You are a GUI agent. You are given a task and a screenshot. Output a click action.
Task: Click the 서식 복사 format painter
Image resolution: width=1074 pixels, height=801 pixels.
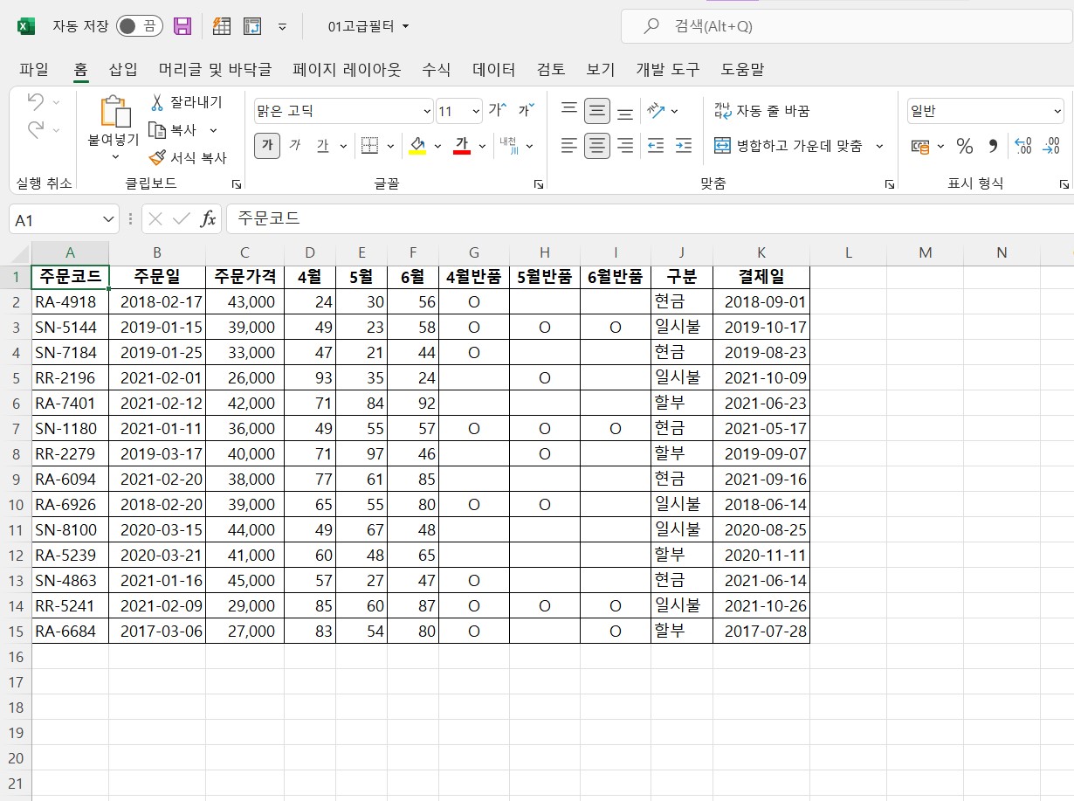click(188, 157)
